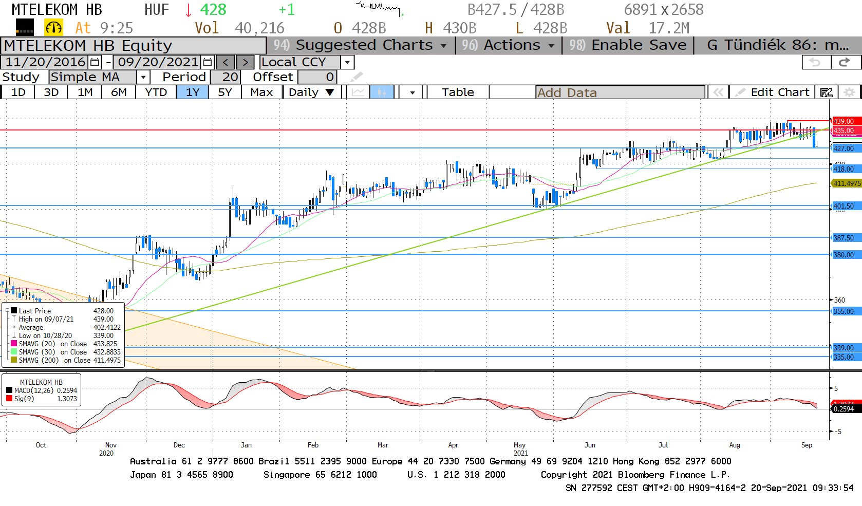Viewport: 862px width, 506px height.
Task: Select the 1Y time range
Action: point(192,92)
